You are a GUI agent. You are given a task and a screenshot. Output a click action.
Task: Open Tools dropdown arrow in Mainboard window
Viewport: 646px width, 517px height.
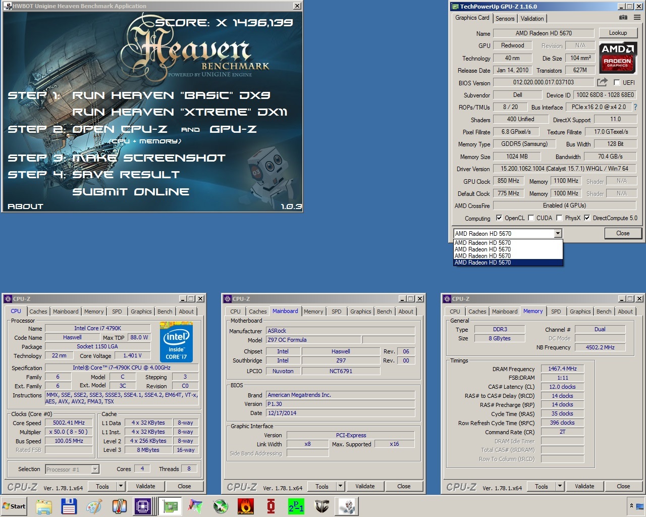340,486
